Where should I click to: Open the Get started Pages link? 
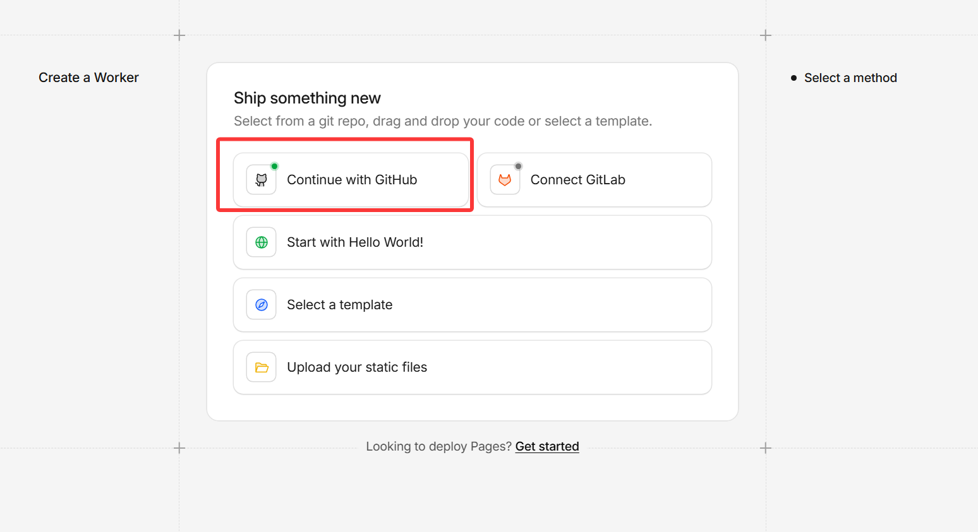546,446
